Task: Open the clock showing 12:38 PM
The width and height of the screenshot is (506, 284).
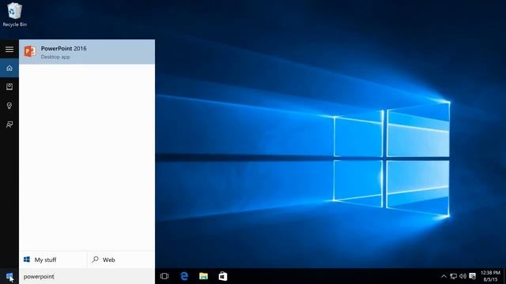Action: pyautogui.click(x=490, y=276)
